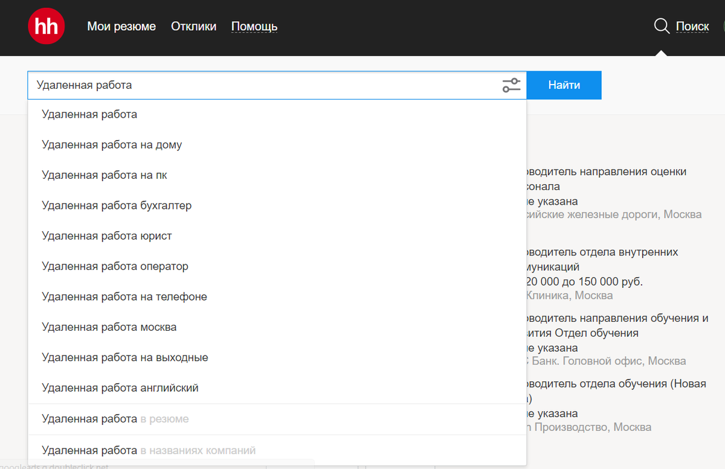Select suggestion Удаленная работа на дому
Viewport: 725px width, 469px height.
(x=277, y=145)
